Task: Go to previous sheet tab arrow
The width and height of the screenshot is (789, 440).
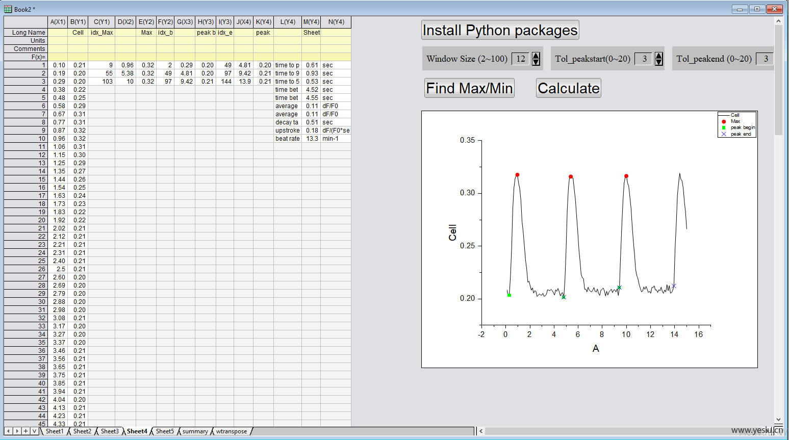Action: click(x=8, y=431)
